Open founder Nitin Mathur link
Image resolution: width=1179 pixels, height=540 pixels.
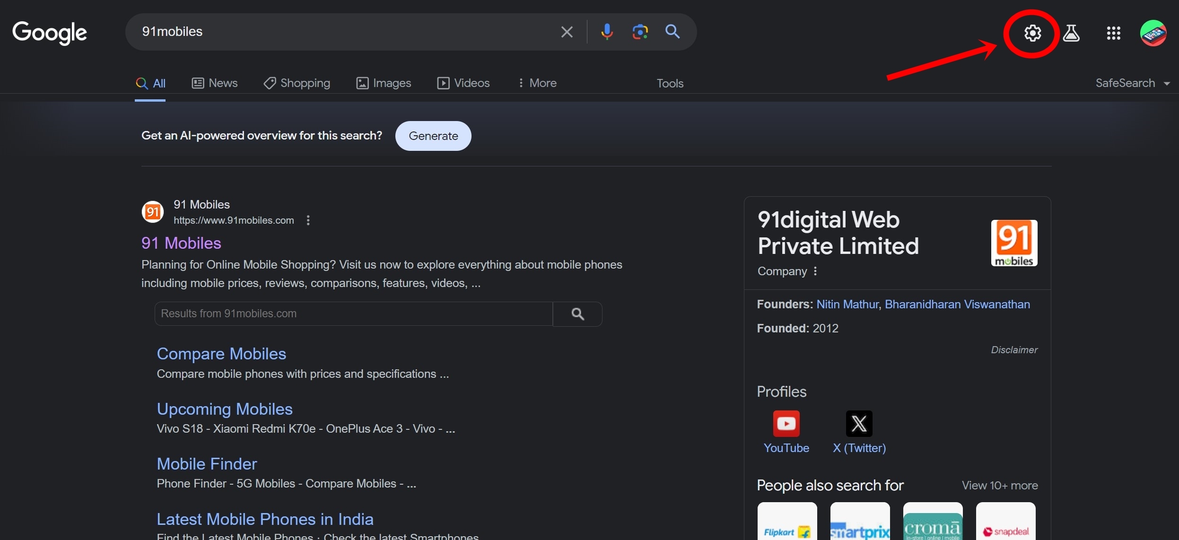847,305
